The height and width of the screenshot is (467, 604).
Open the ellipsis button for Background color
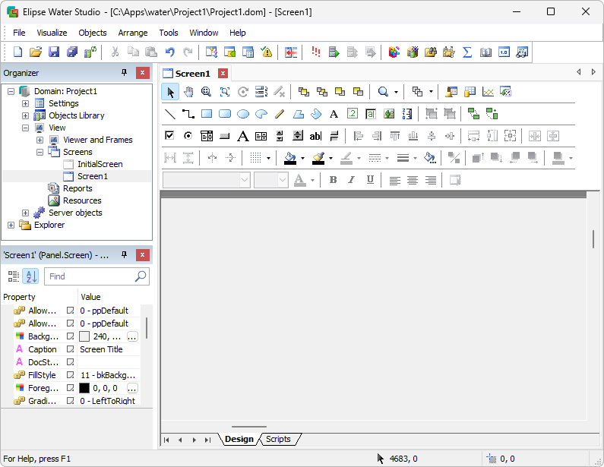(132, 336)
